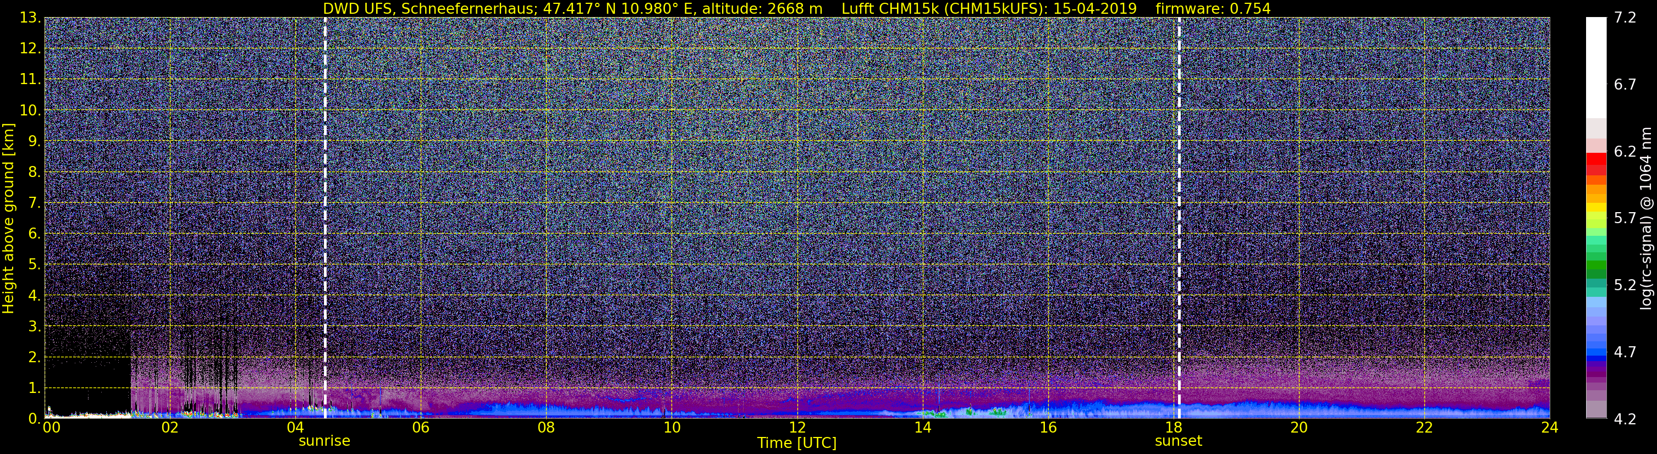Click the height tick label '10.'

[x=30, y=110]
